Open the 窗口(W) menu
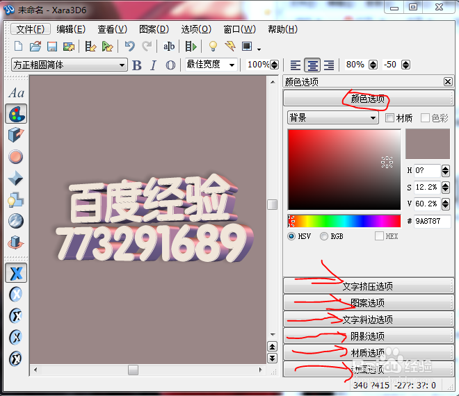 [239, 29]
